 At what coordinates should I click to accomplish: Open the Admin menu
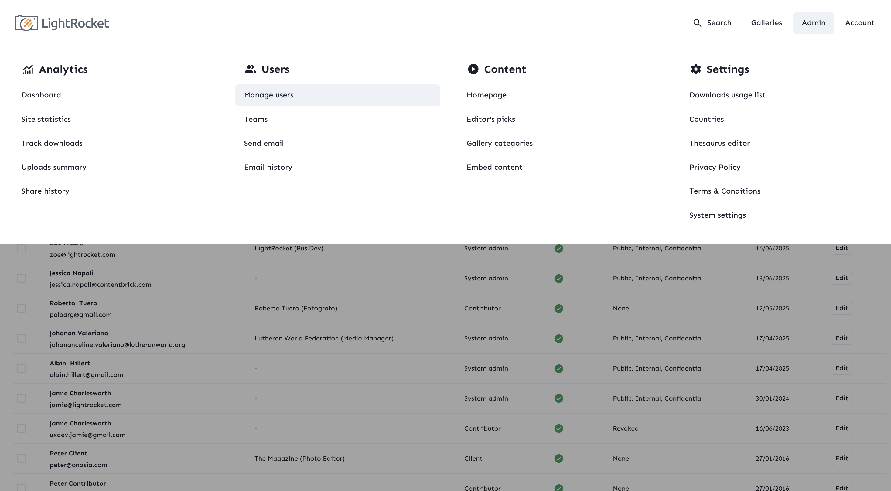(x=814, y=23)
